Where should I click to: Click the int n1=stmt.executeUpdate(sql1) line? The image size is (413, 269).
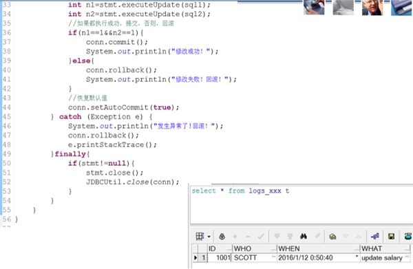(139, 5)
